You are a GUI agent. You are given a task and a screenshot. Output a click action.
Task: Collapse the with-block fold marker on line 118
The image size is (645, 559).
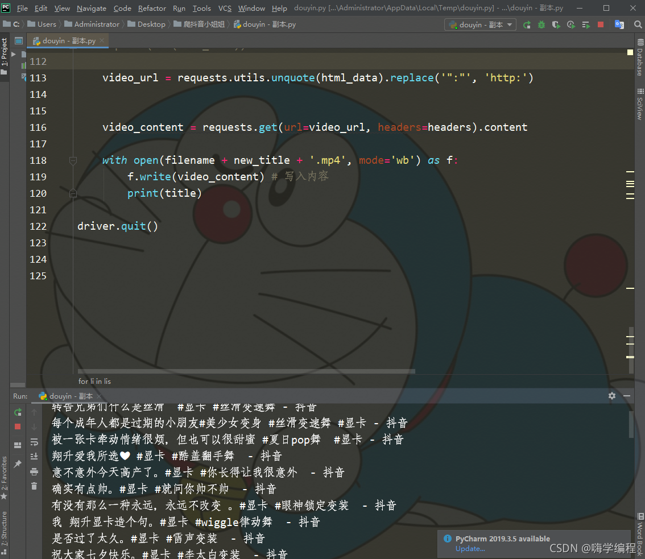point(73,160)
